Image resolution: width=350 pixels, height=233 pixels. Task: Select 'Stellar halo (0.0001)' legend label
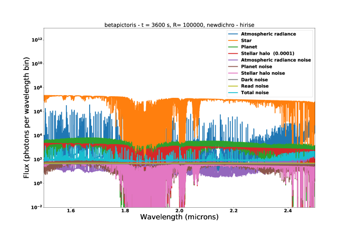(x=268, y=54)
